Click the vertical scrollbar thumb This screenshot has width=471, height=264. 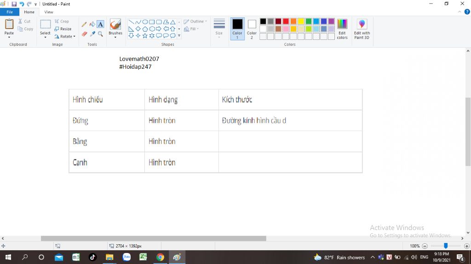(x=468, y=132)
